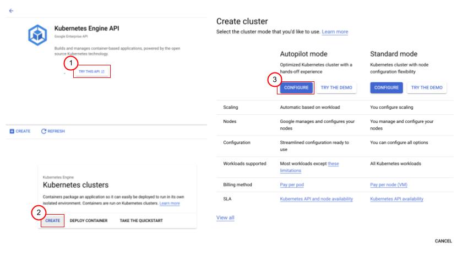
Task: Choose TAKE THE QUICKSTART option
Action: pyautogui.click(x=142, y=221)
